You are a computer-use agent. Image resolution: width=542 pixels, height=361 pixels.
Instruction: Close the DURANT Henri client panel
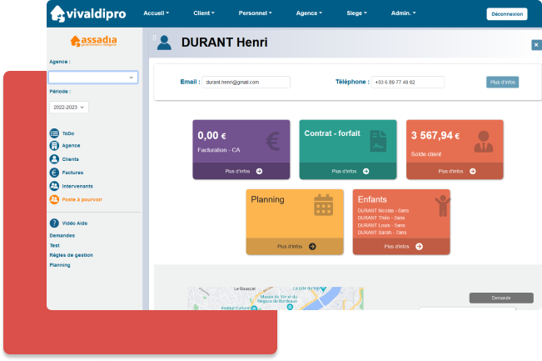[536, 45]
